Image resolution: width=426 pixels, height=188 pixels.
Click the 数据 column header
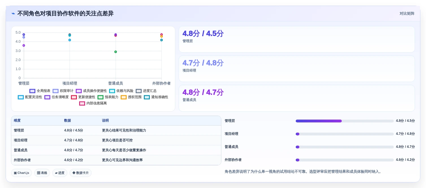(68, 121)
